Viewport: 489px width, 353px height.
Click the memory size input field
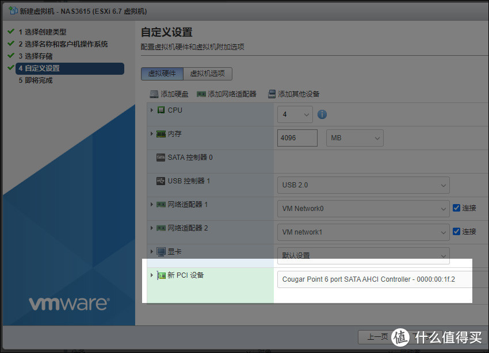tap(297, 138)
